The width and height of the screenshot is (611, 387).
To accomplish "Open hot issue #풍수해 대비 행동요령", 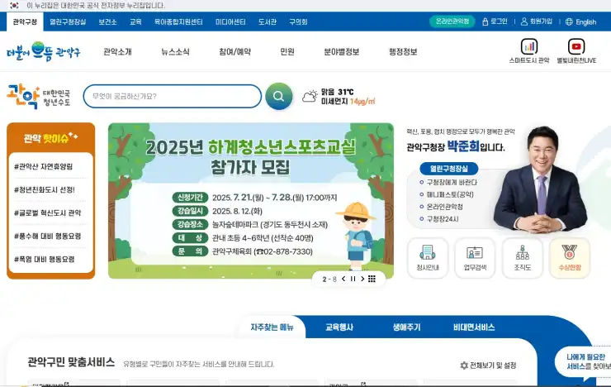I will click(x=48, y=236).
